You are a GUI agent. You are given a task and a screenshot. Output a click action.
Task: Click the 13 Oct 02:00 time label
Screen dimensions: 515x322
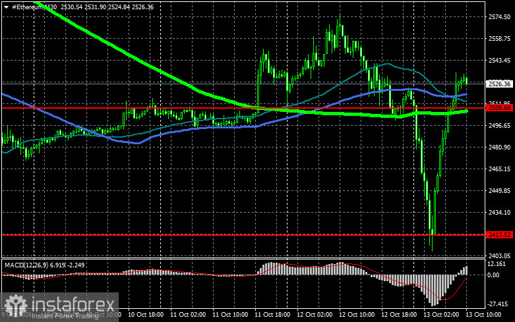441,315
